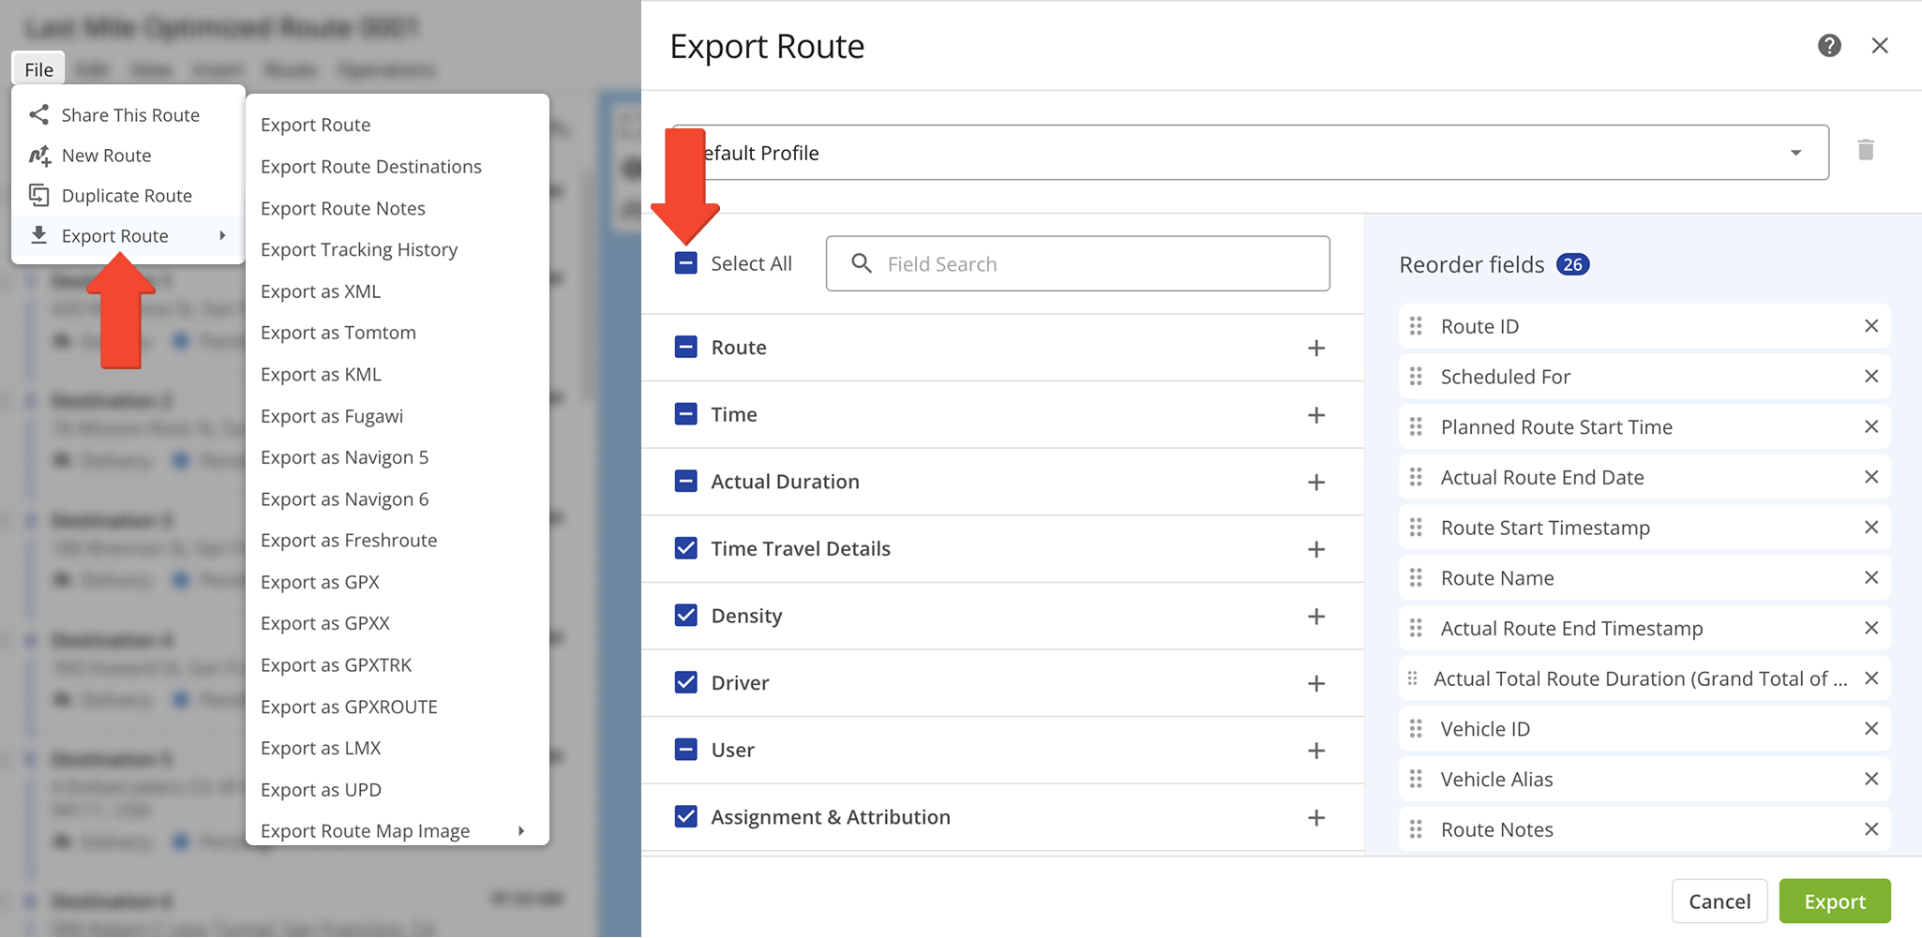Expand the Time Travel Details section
Screen dimensions: 1922x938
coord(1315,549)
